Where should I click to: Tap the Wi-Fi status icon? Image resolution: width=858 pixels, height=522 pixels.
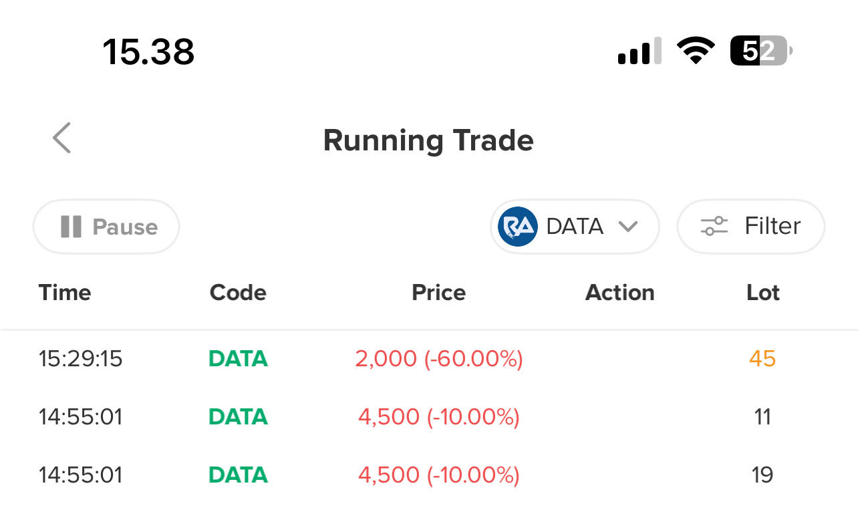696,51
